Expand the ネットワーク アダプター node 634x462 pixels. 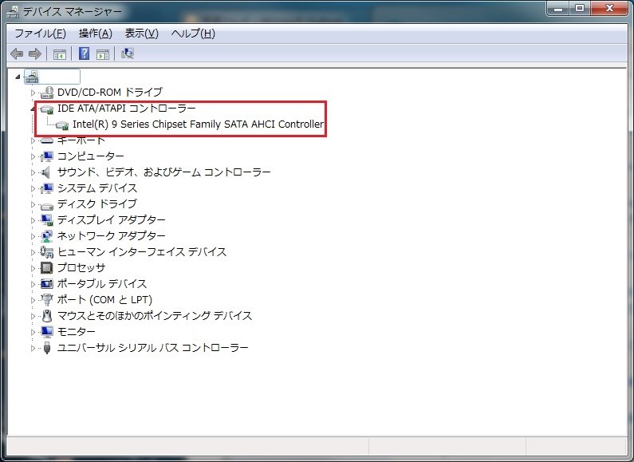(x=33, y=236)
